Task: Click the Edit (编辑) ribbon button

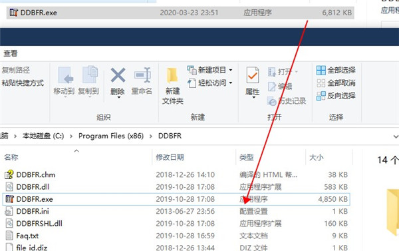Action: 280,87
